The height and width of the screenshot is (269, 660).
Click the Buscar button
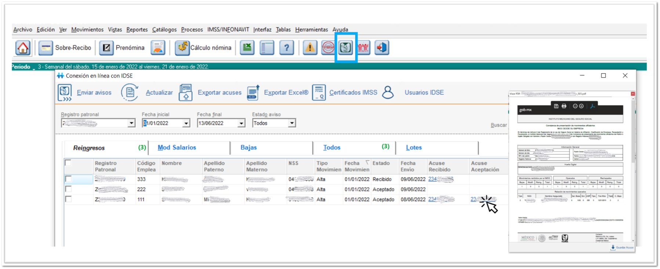point(498,125)
